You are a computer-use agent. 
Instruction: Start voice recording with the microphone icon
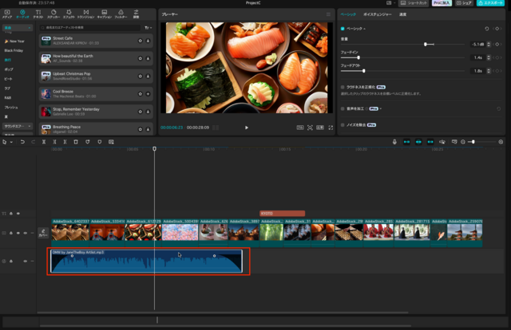394,142
